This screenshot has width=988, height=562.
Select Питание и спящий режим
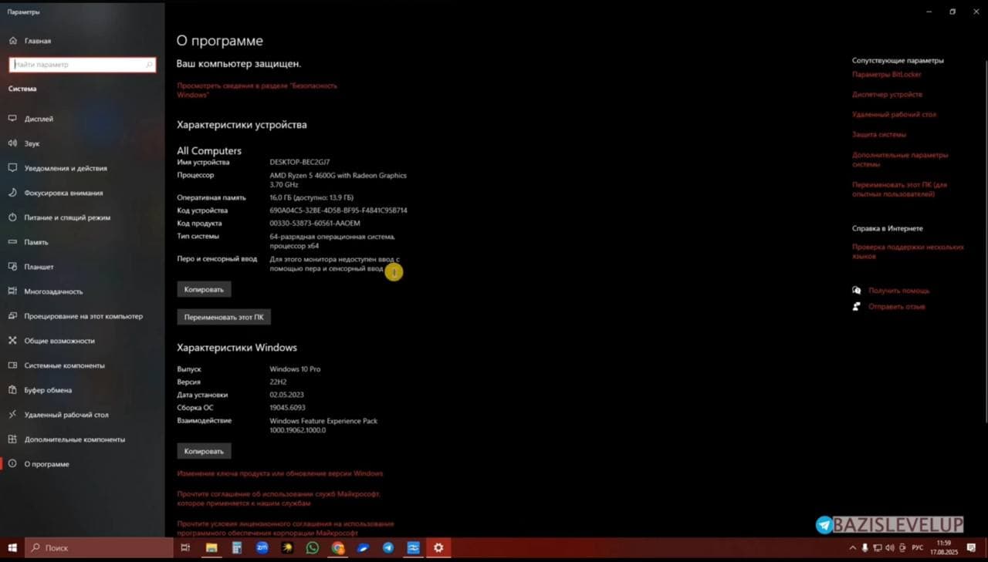click(x=59, y=217)
